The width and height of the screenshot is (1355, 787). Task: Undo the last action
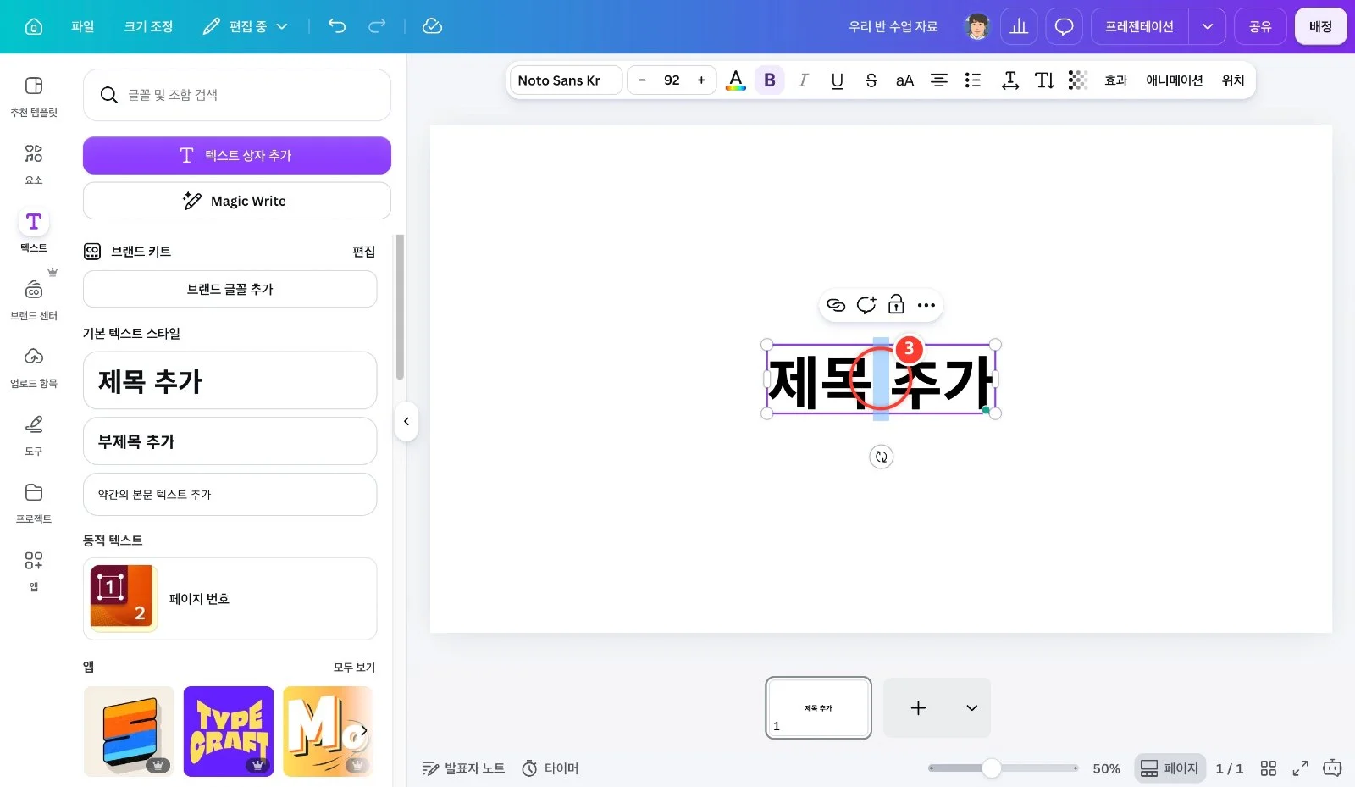[x=337, y=26]
